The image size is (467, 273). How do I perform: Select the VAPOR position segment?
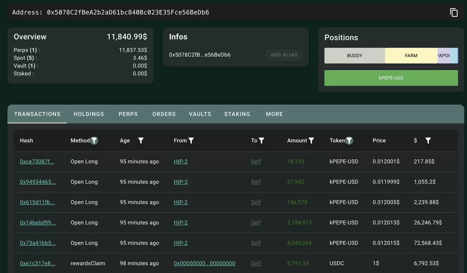(x=444, y=56)
